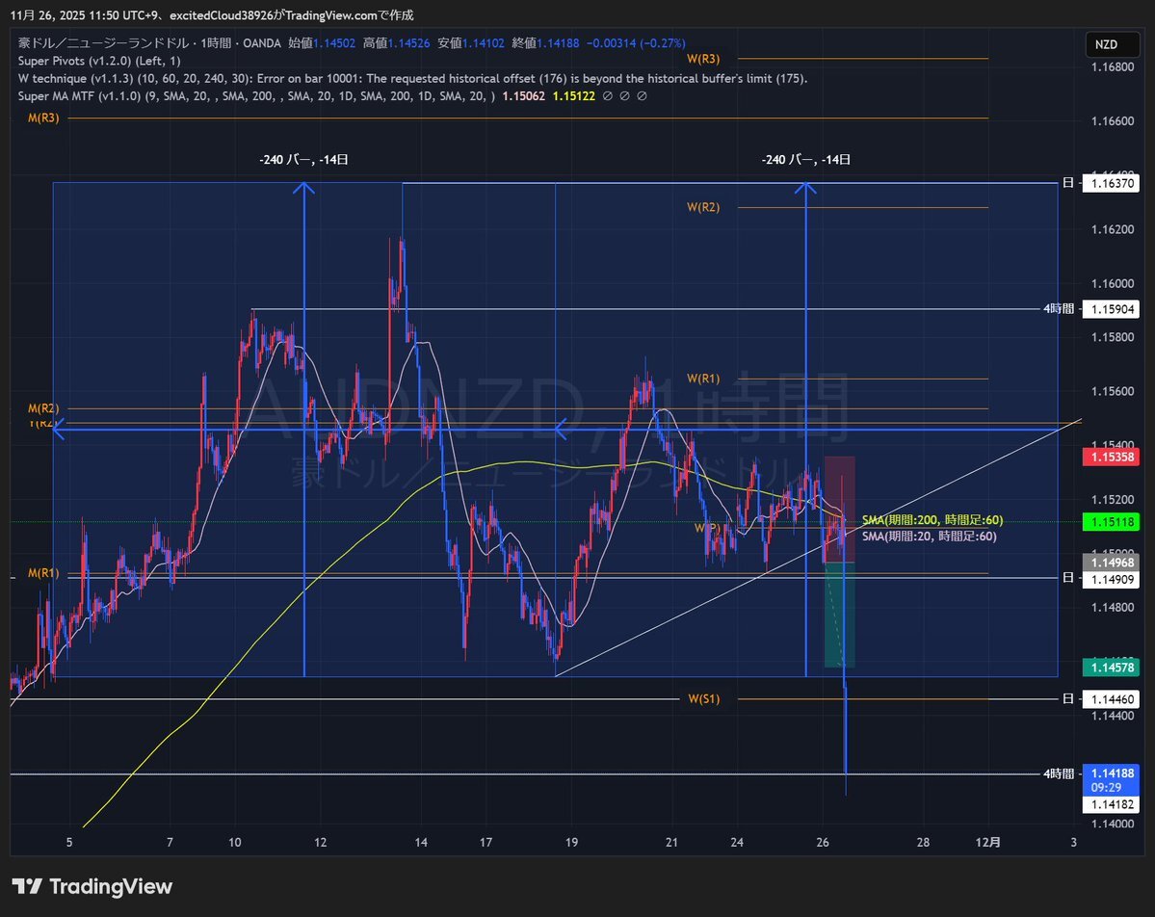
Task: Click the SMA(期間:20, 時間足:60) label
Action: click(x=930, y=537)
